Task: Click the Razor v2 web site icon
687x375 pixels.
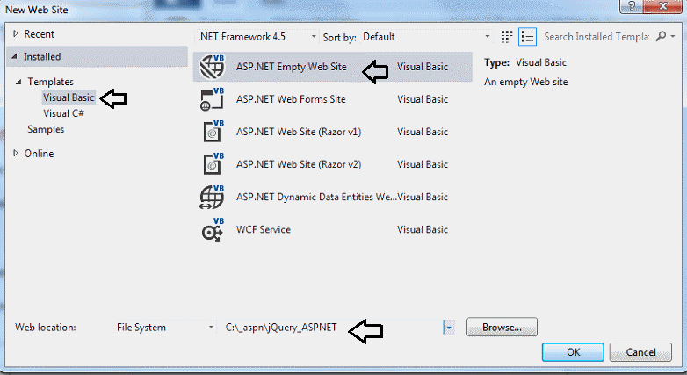Action: coord(213,164)
